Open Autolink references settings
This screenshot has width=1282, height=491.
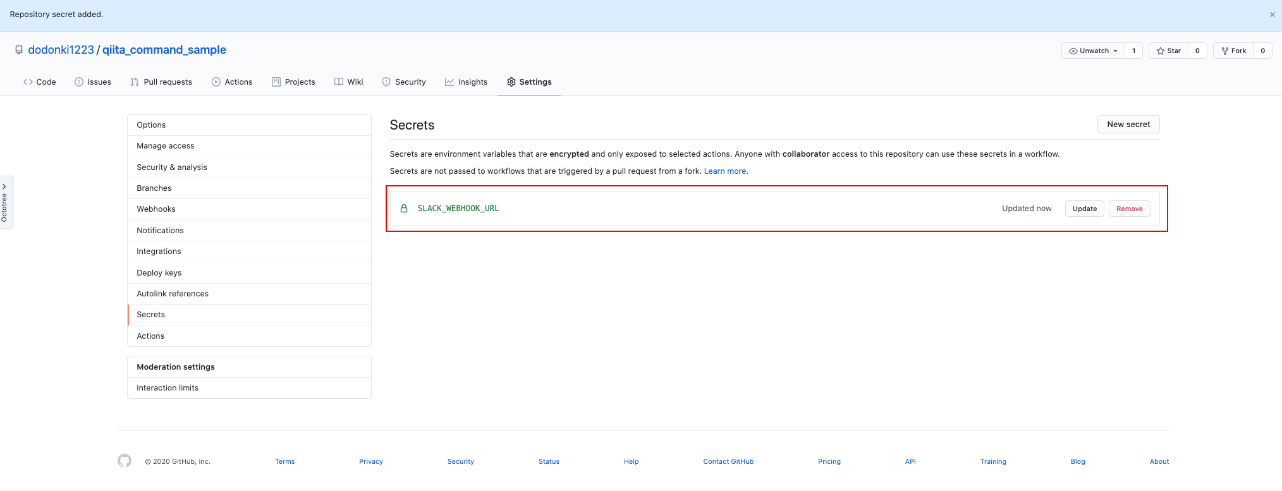(x=249, y=294)
